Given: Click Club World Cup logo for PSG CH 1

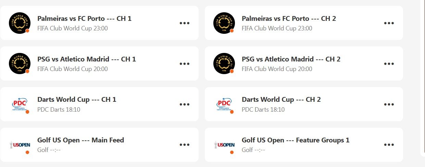Looking at the screenshot, I should pos(19,64).
